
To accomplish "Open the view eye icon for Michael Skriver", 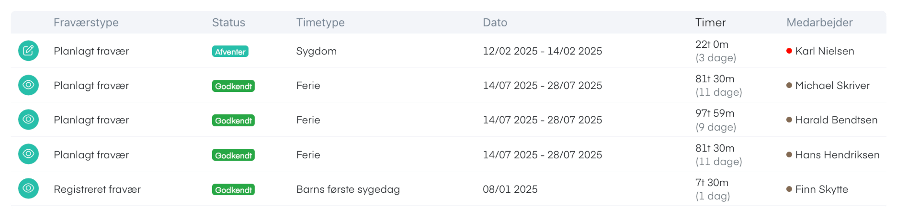I will click(x=28, y=85).
